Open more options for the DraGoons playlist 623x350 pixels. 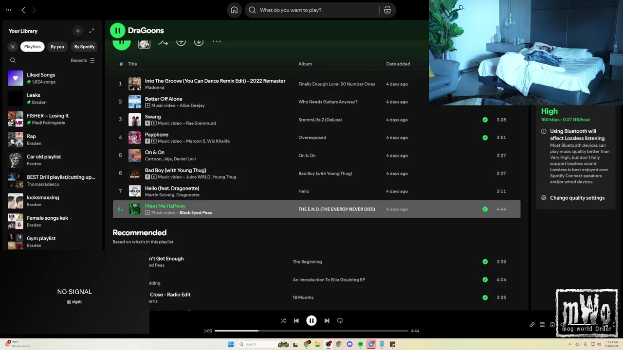tap(217, 41)
